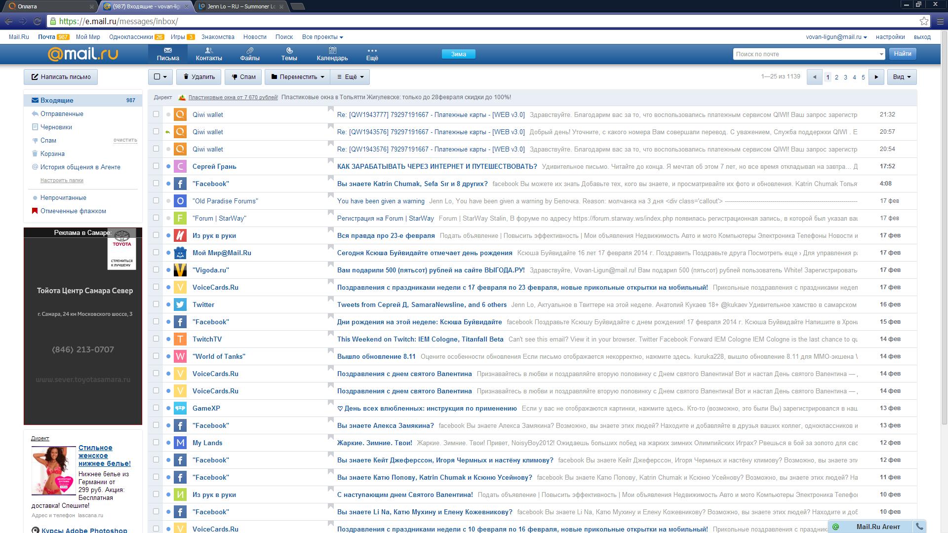Image resolution: width=948 pixels, height=533 pixels.
Task: Open the Вид view dropdown
Action: coord(902,77)
